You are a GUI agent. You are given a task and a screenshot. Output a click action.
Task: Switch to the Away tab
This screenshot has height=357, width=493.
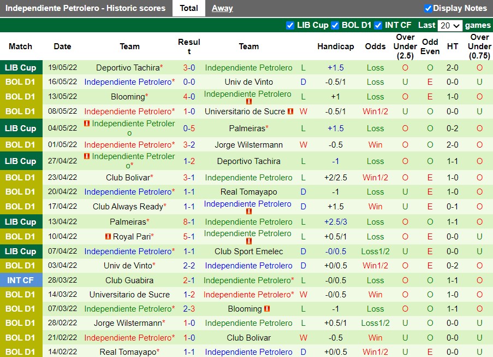(x=222, y=8)
